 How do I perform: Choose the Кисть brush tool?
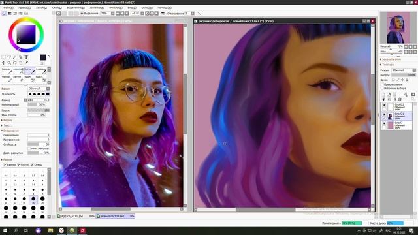[29, 71]
